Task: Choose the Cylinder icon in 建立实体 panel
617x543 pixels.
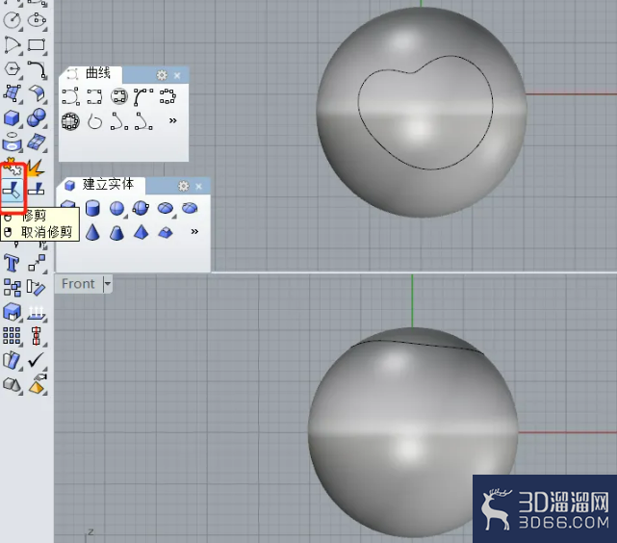Action: pos(92,208)
